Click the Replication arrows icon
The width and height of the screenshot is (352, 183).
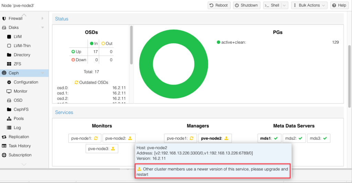click(x=4, y=137)
